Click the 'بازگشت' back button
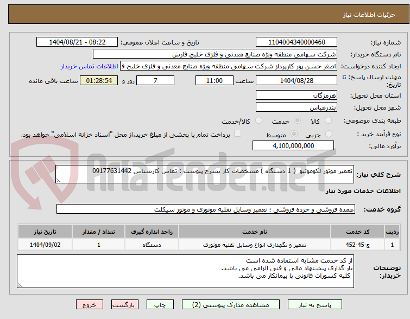The image size is (410, 319). 125,305
